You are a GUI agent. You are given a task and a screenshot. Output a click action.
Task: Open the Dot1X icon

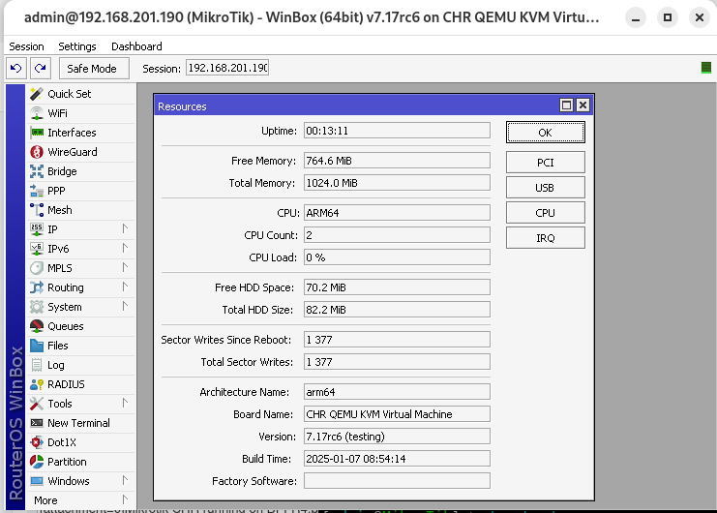coord(37,442)
